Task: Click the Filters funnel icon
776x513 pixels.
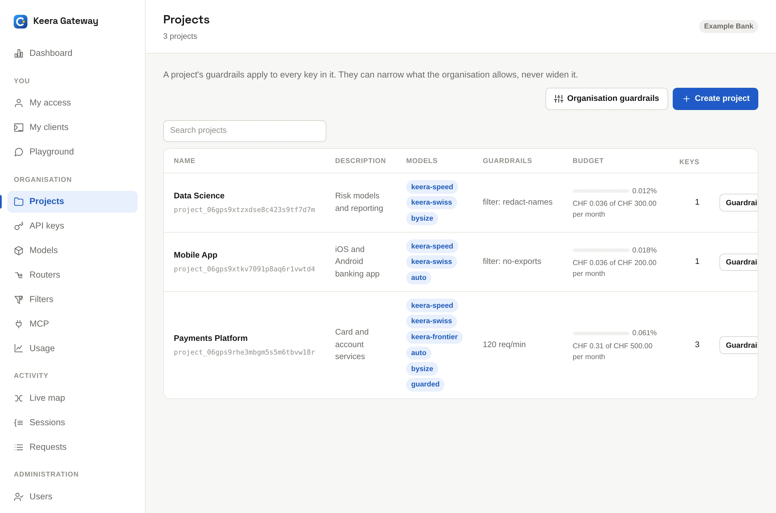Action: (x=19, y=300)
